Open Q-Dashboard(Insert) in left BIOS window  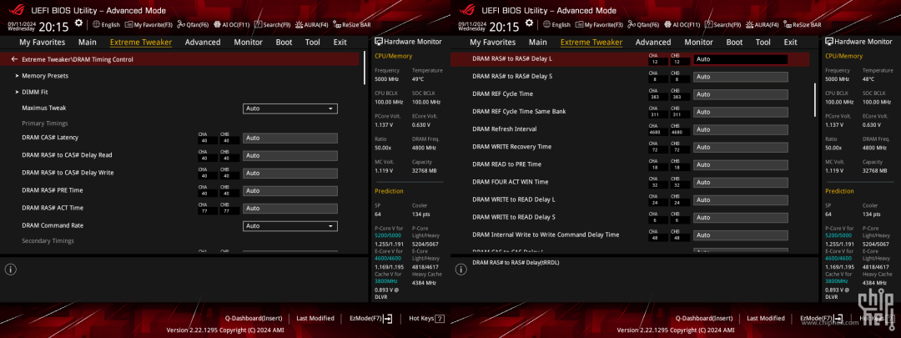254,319
